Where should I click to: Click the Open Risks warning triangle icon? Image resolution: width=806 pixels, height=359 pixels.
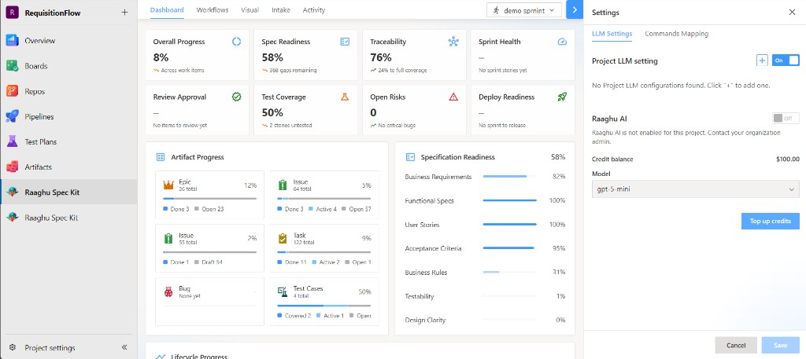tap(453, 97)
